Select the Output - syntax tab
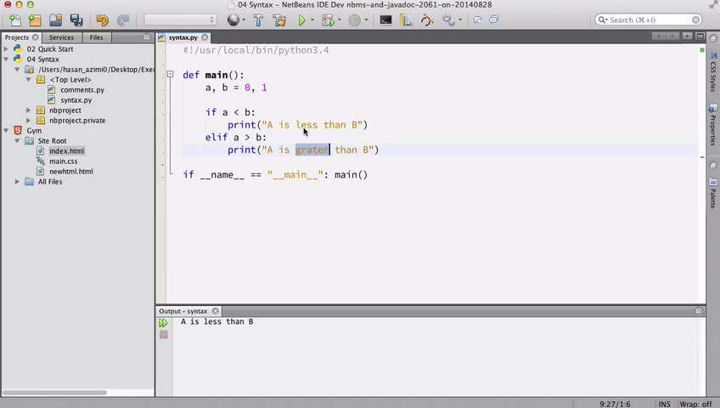This screenshot has width=720, height=408. tap(183, 311)
